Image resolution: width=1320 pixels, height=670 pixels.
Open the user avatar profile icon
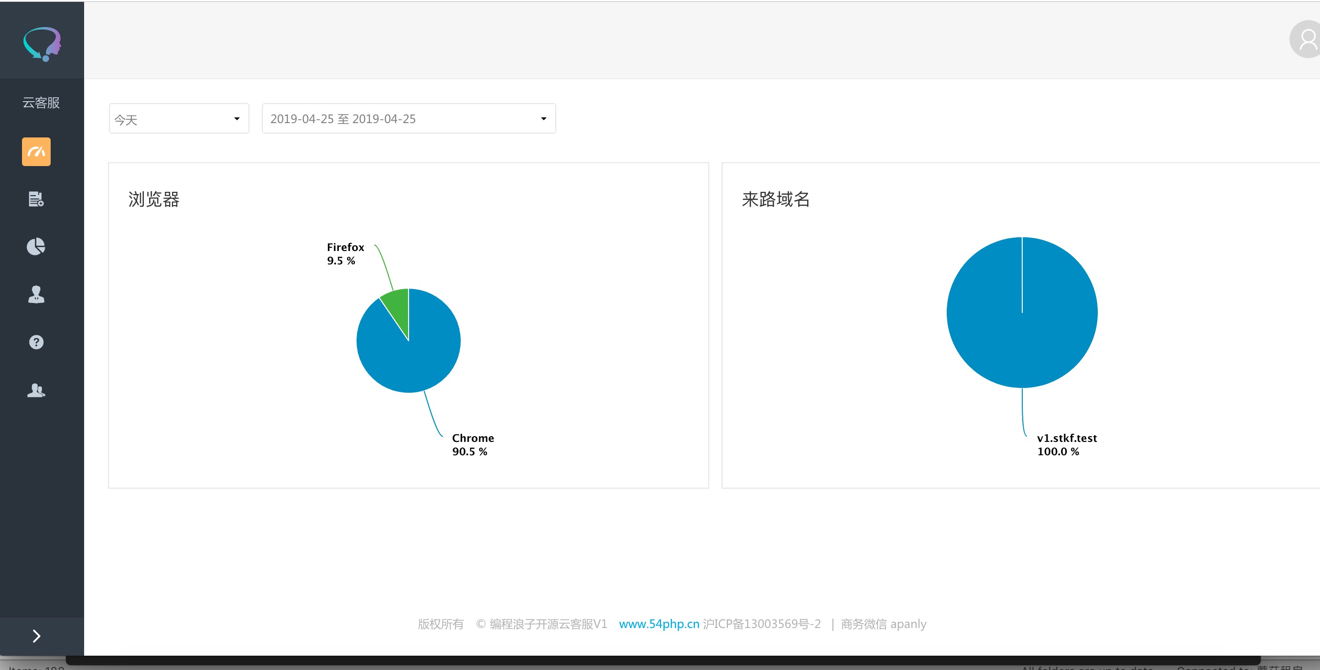[x=1307, y=40]
